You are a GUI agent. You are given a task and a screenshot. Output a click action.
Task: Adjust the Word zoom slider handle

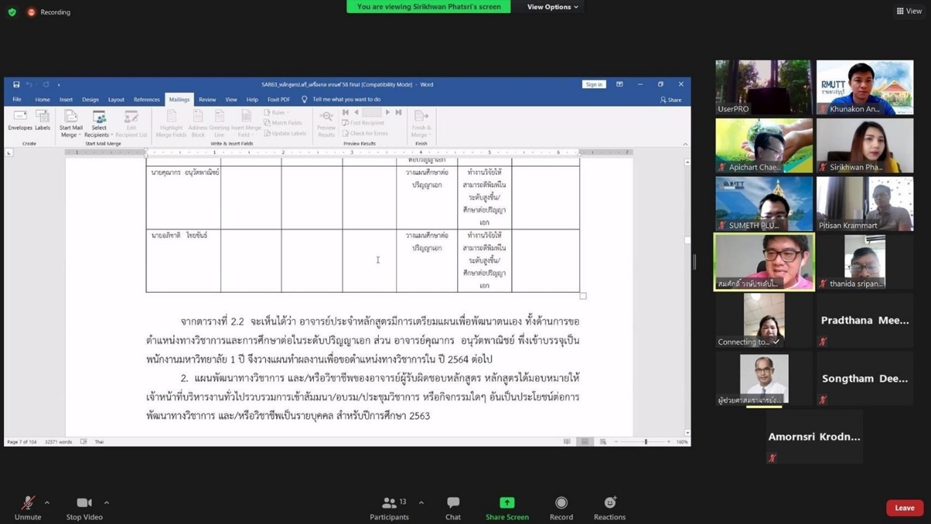(x=646, y=442)
